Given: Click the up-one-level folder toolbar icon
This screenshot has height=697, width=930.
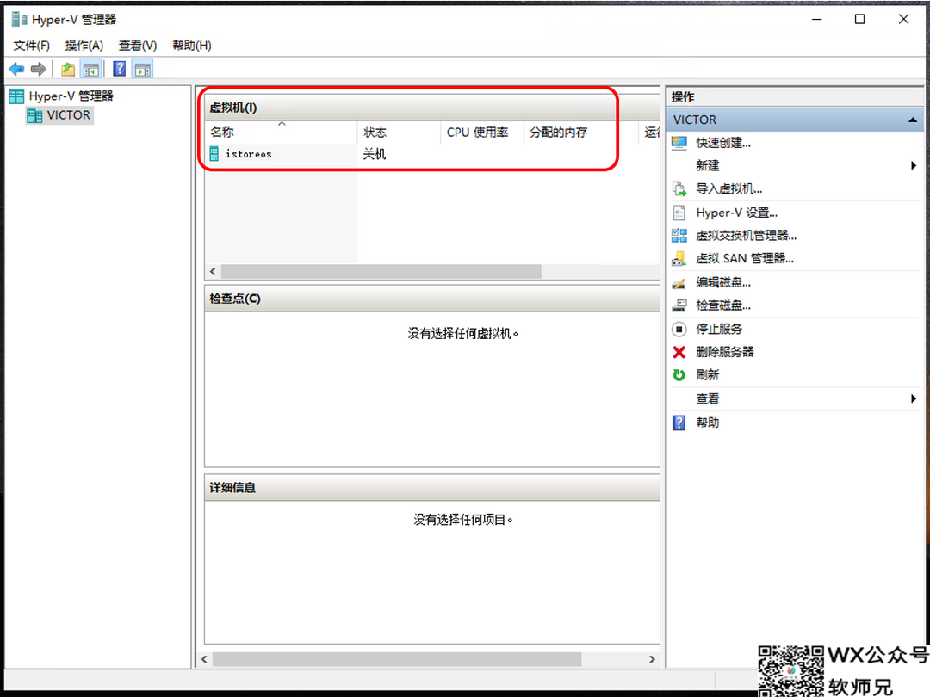Looking at the screenshot, I should point(68,70).
